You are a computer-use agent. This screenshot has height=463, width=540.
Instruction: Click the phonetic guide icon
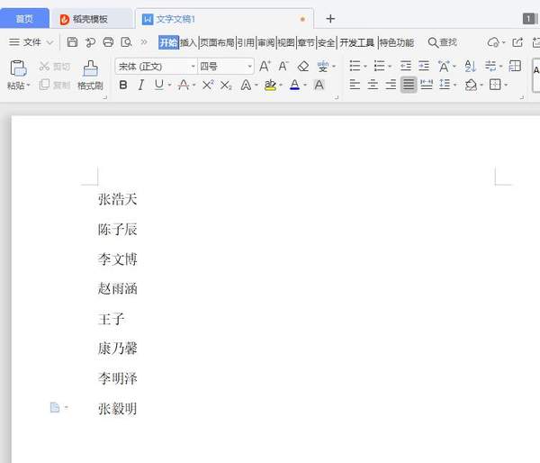coord(323,66)
